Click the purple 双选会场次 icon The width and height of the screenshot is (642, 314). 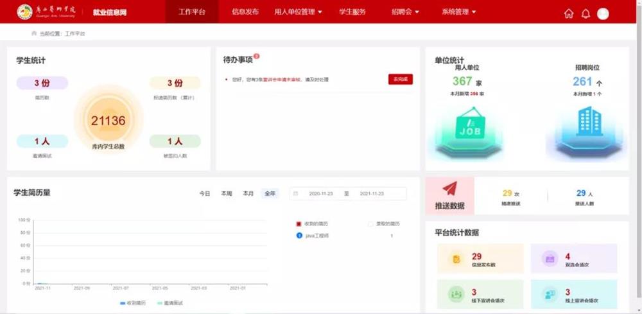point(550,259)
